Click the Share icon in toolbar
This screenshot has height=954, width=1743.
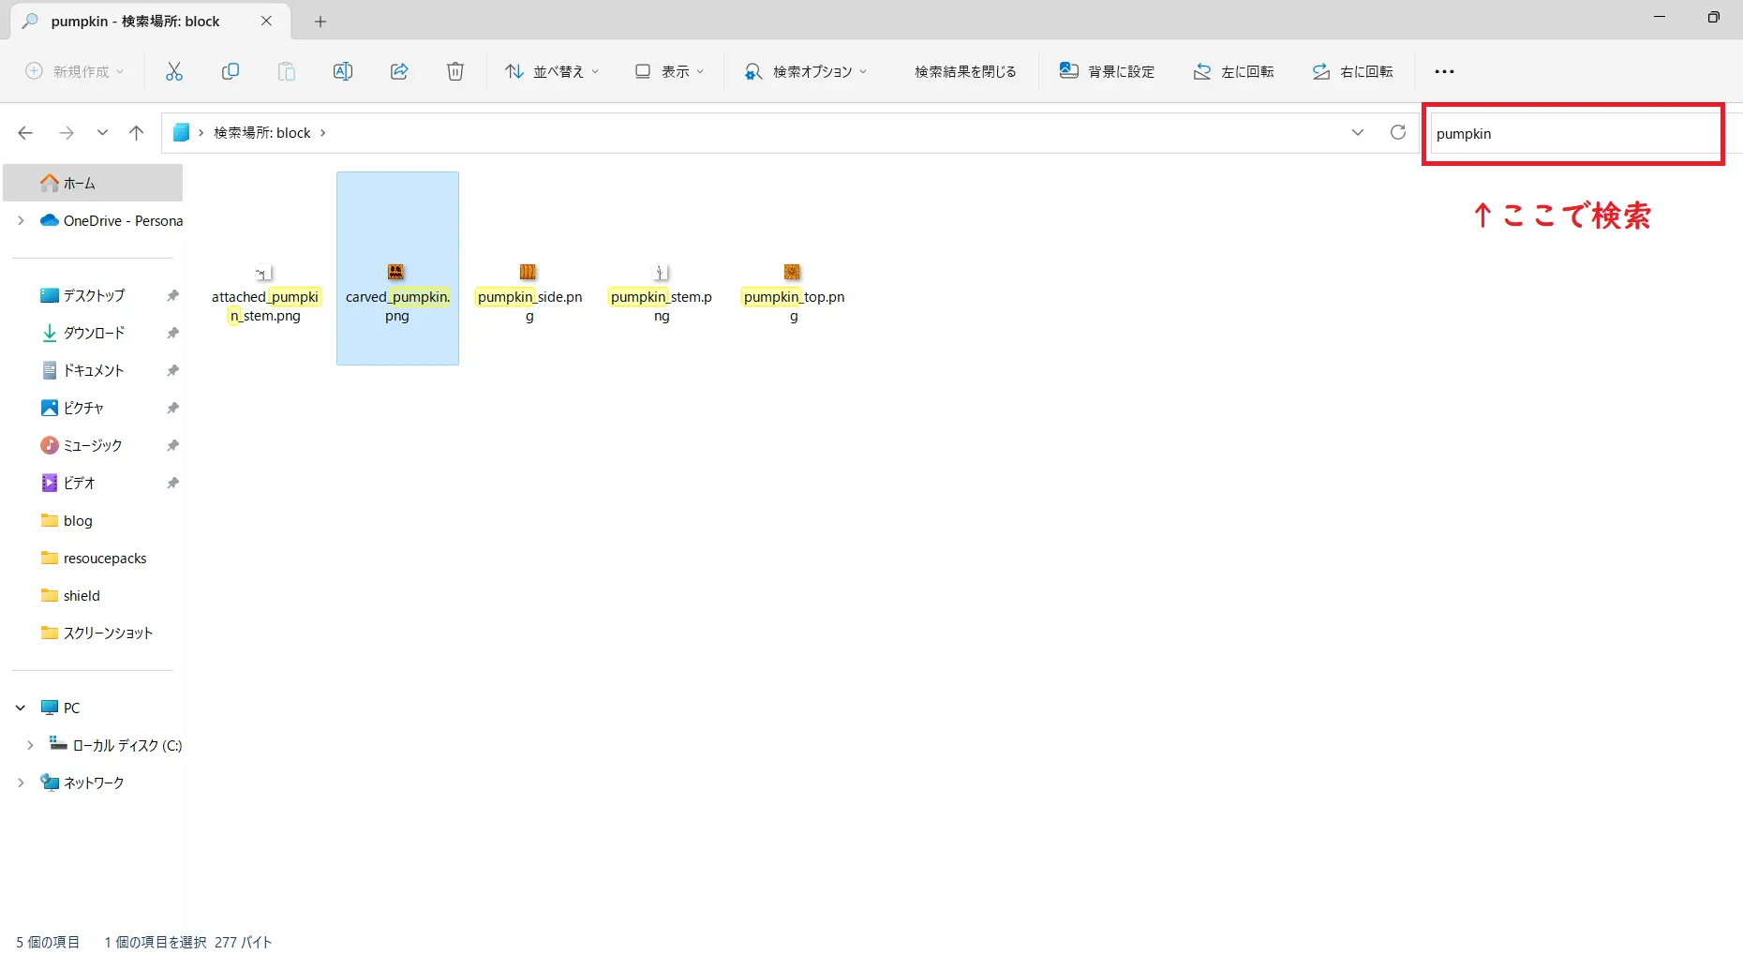[x=399, y=71]
